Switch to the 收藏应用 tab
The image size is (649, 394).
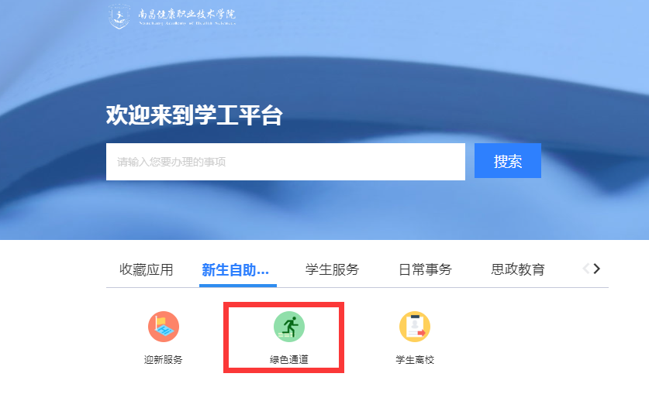[146, 269]
